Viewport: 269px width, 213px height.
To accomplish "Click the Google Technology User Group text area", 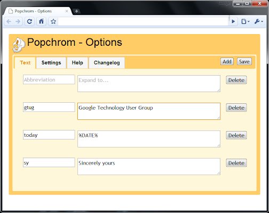I will coord(149,111).
